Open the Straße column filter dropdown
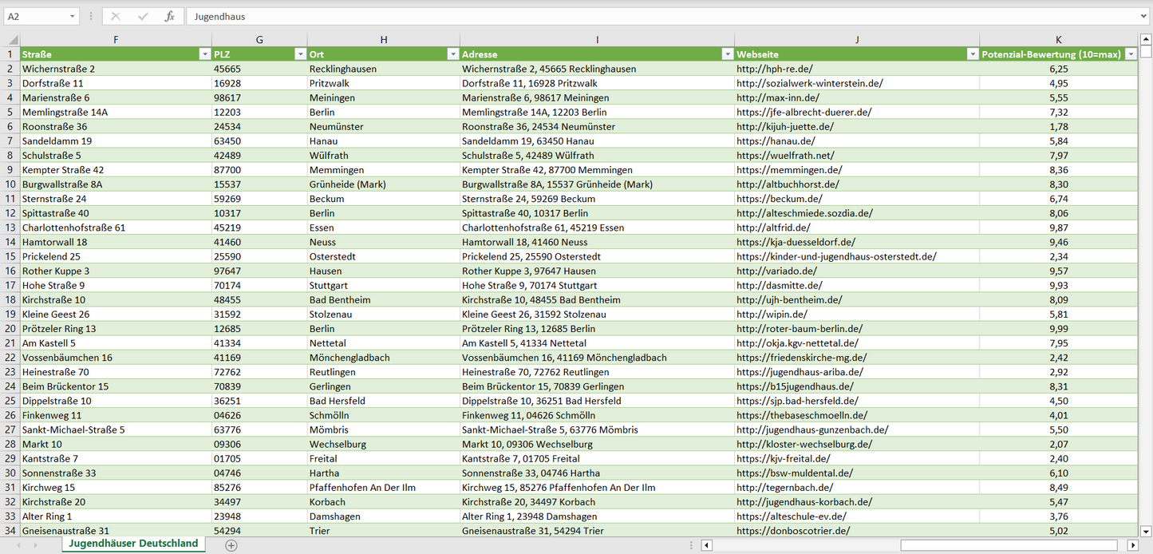1153x554 pixels. click(x=204, y=54)
